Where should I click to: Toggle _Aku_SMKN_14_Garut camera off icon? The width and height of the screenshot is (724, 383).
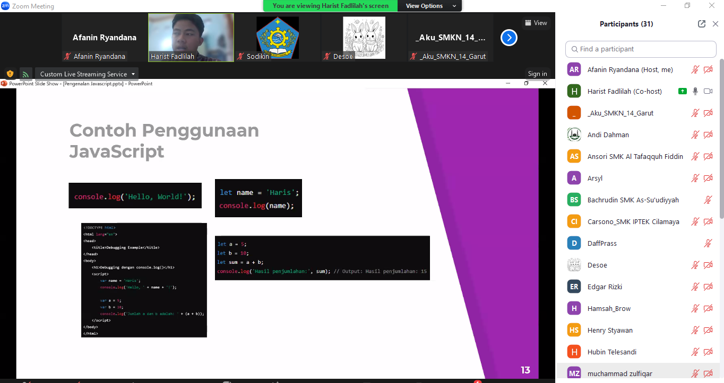coord(708,113)
